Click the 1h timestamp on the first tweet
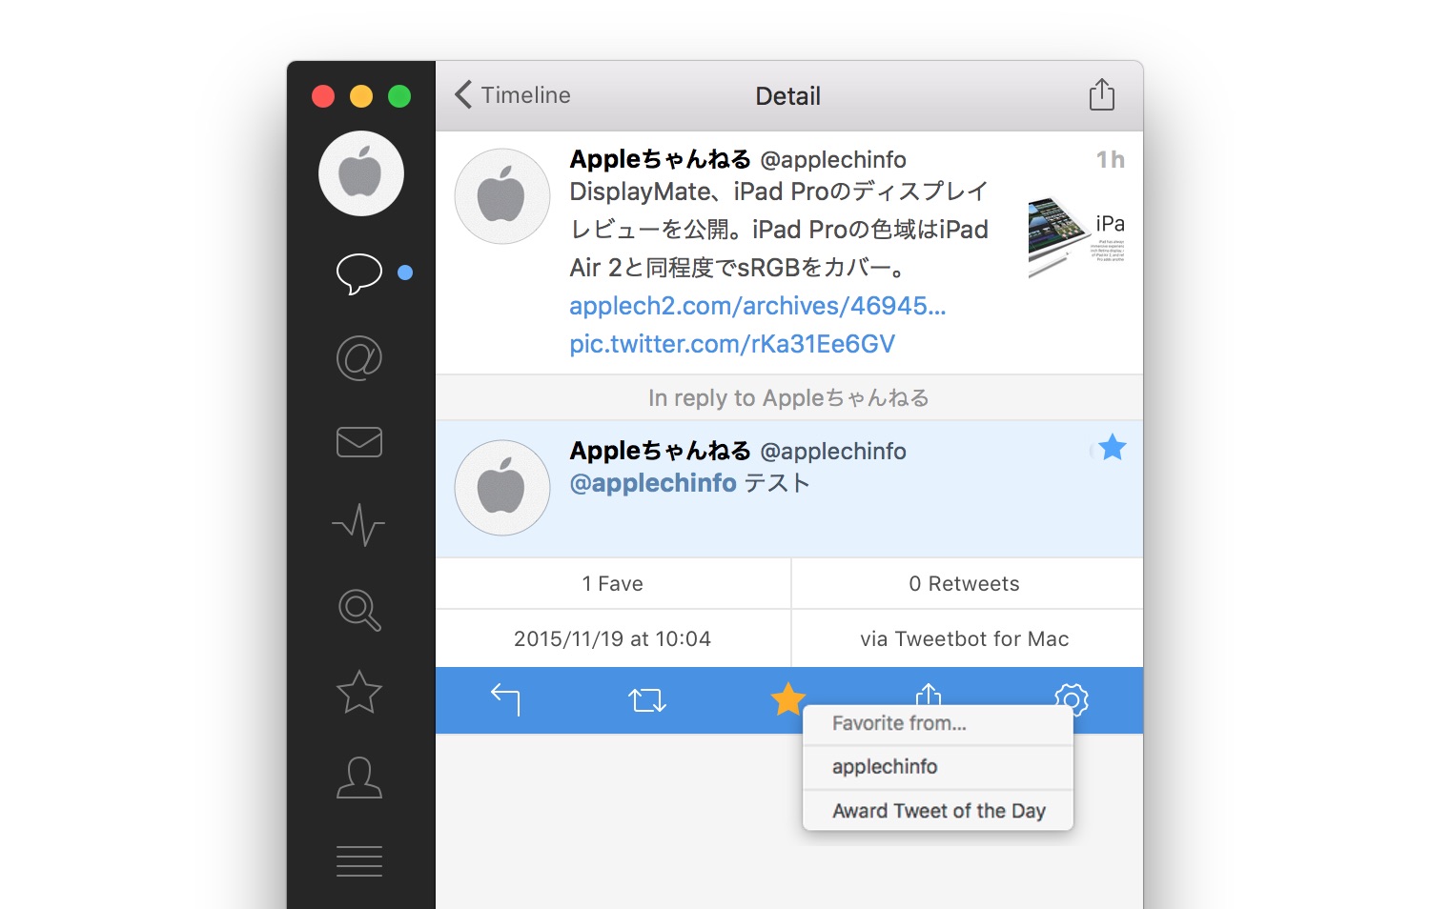Image resolution: width=1430 pixels, height=909 pixels. click(x=1111, y=159)
